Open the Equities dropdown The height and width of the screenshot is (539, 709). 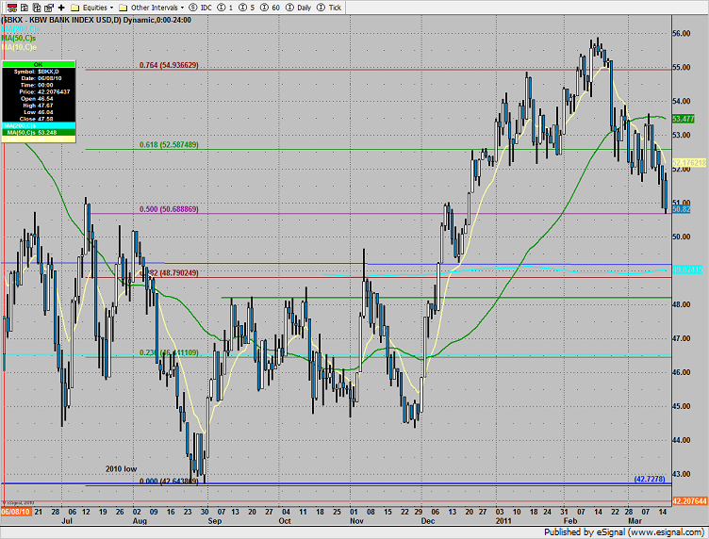[111, 8]
